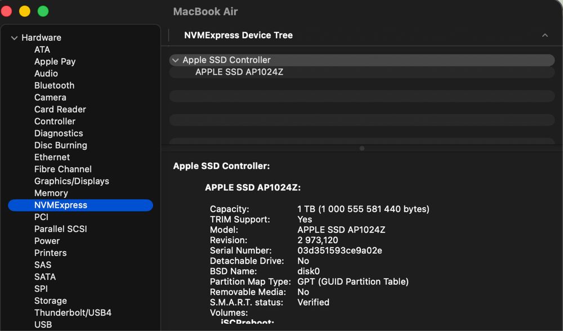
Task: Collapse the NVMExpress Device Tree header chevron
Action: coord(544,35)
